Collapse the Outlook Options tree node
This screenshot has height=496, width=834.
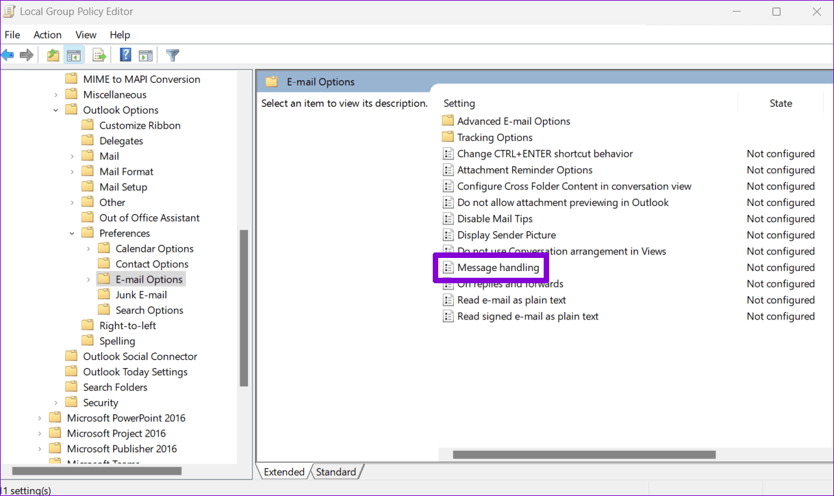click(x=56, y=109)
